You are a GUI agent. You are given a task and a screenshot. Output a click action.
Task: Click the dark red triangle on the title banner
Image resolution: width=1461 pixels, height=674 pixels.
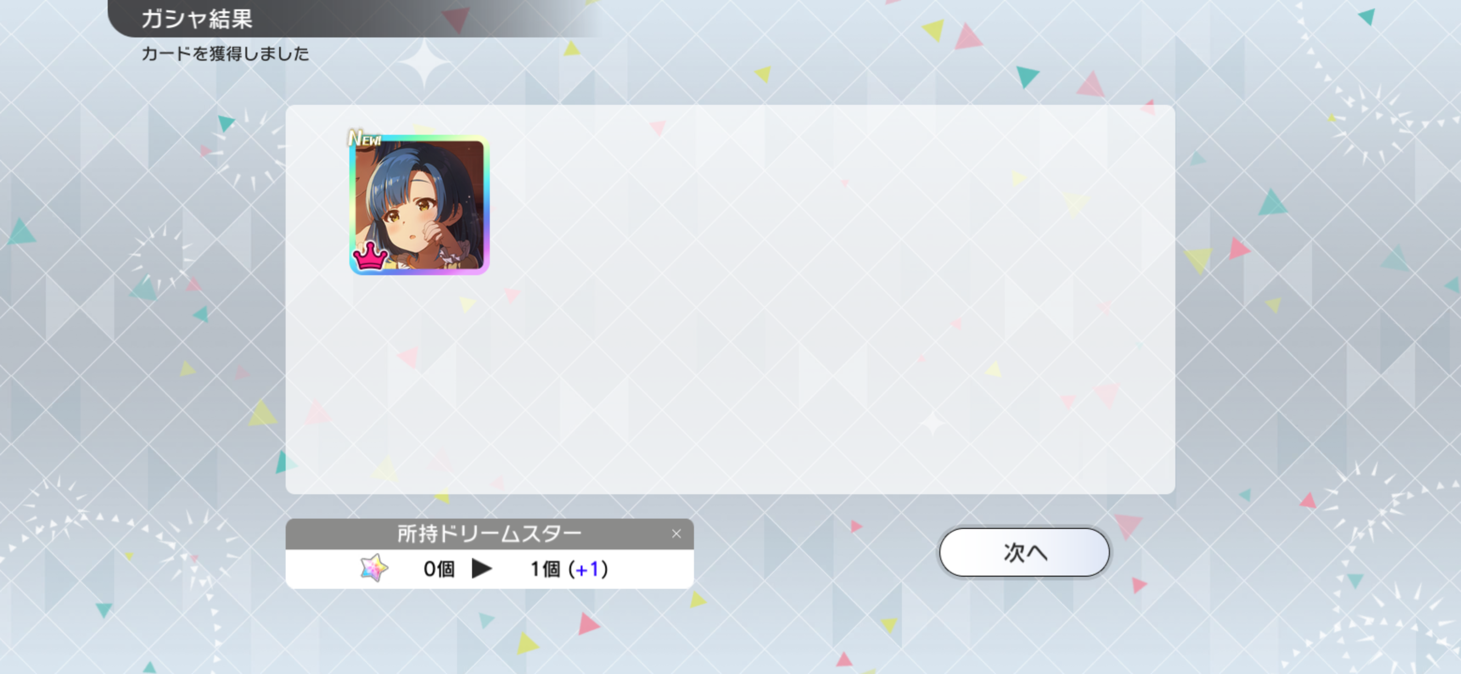click(x=456, y=19)
